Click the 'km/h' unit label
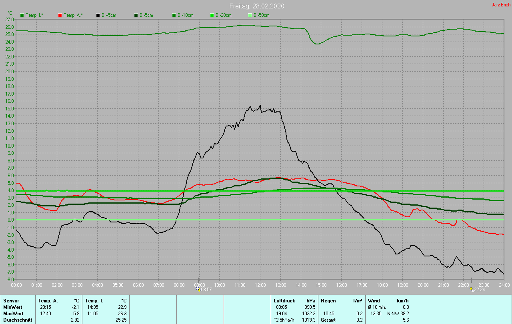512x324 pixels. tap(402, 300)
